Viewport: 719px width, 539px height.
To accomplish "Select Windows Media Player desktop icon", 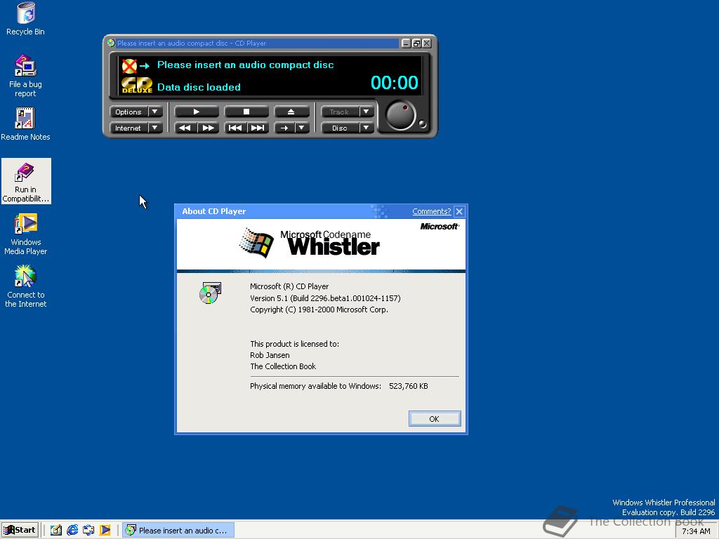I will pyautogui.click(x=26, y=234).
